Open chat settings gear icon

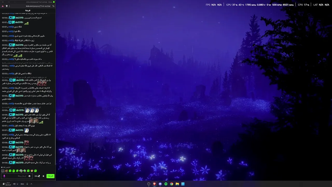[43, 176]
